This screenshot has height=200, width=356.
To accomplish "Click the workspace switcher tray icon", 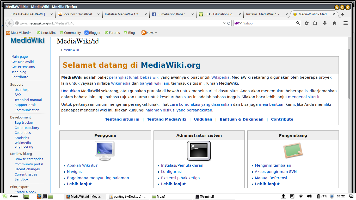I will (351, 196).
